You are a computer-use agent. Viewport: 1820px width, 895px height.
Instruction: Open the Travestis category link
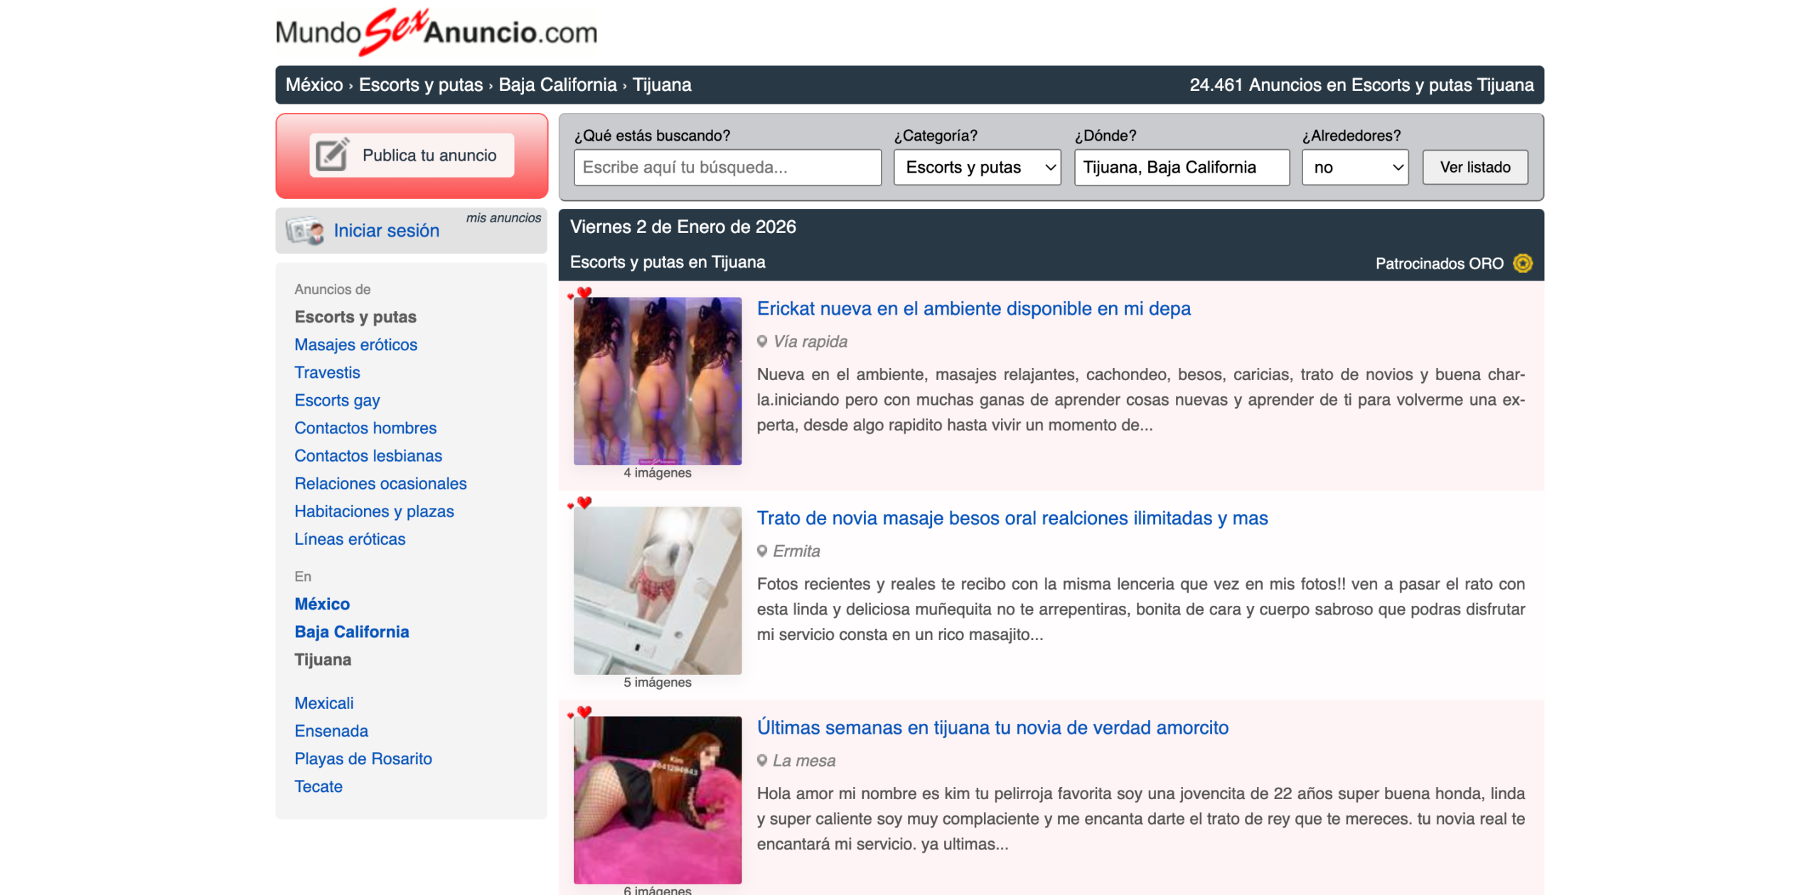coord(327,371)
